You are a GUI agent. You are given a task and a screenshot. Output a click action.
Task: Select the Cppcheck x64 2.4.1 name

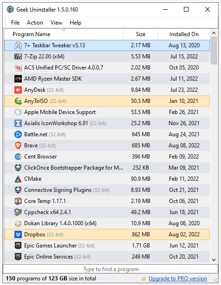[47, 212]
